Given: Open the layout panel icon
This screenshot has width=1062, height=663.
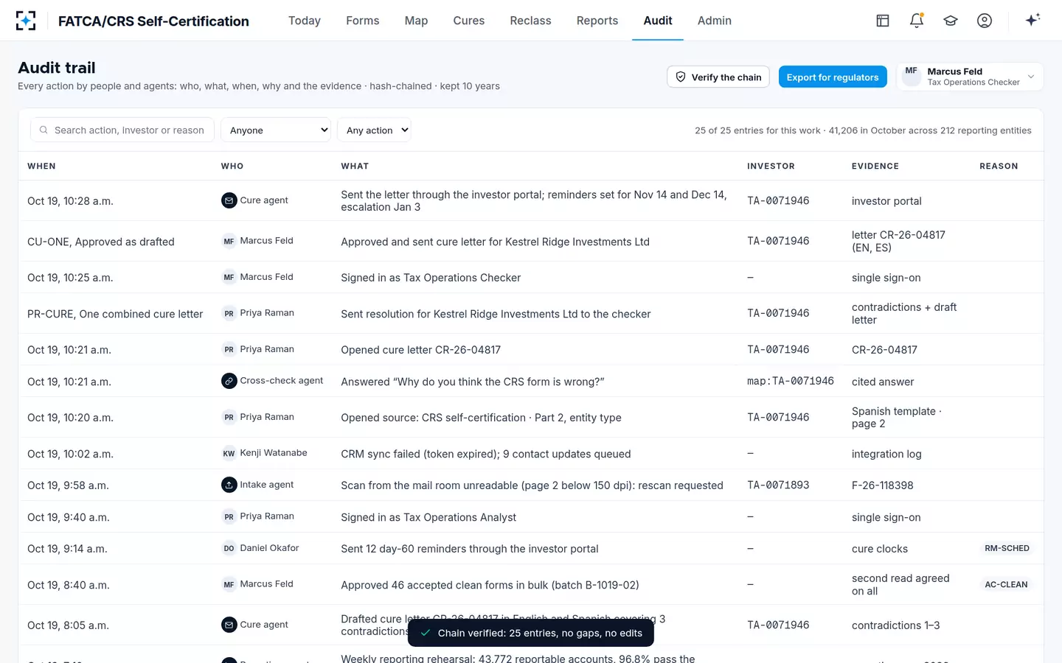Looking at the screenshot, I should pyautogui.click(x=883, y=21).
